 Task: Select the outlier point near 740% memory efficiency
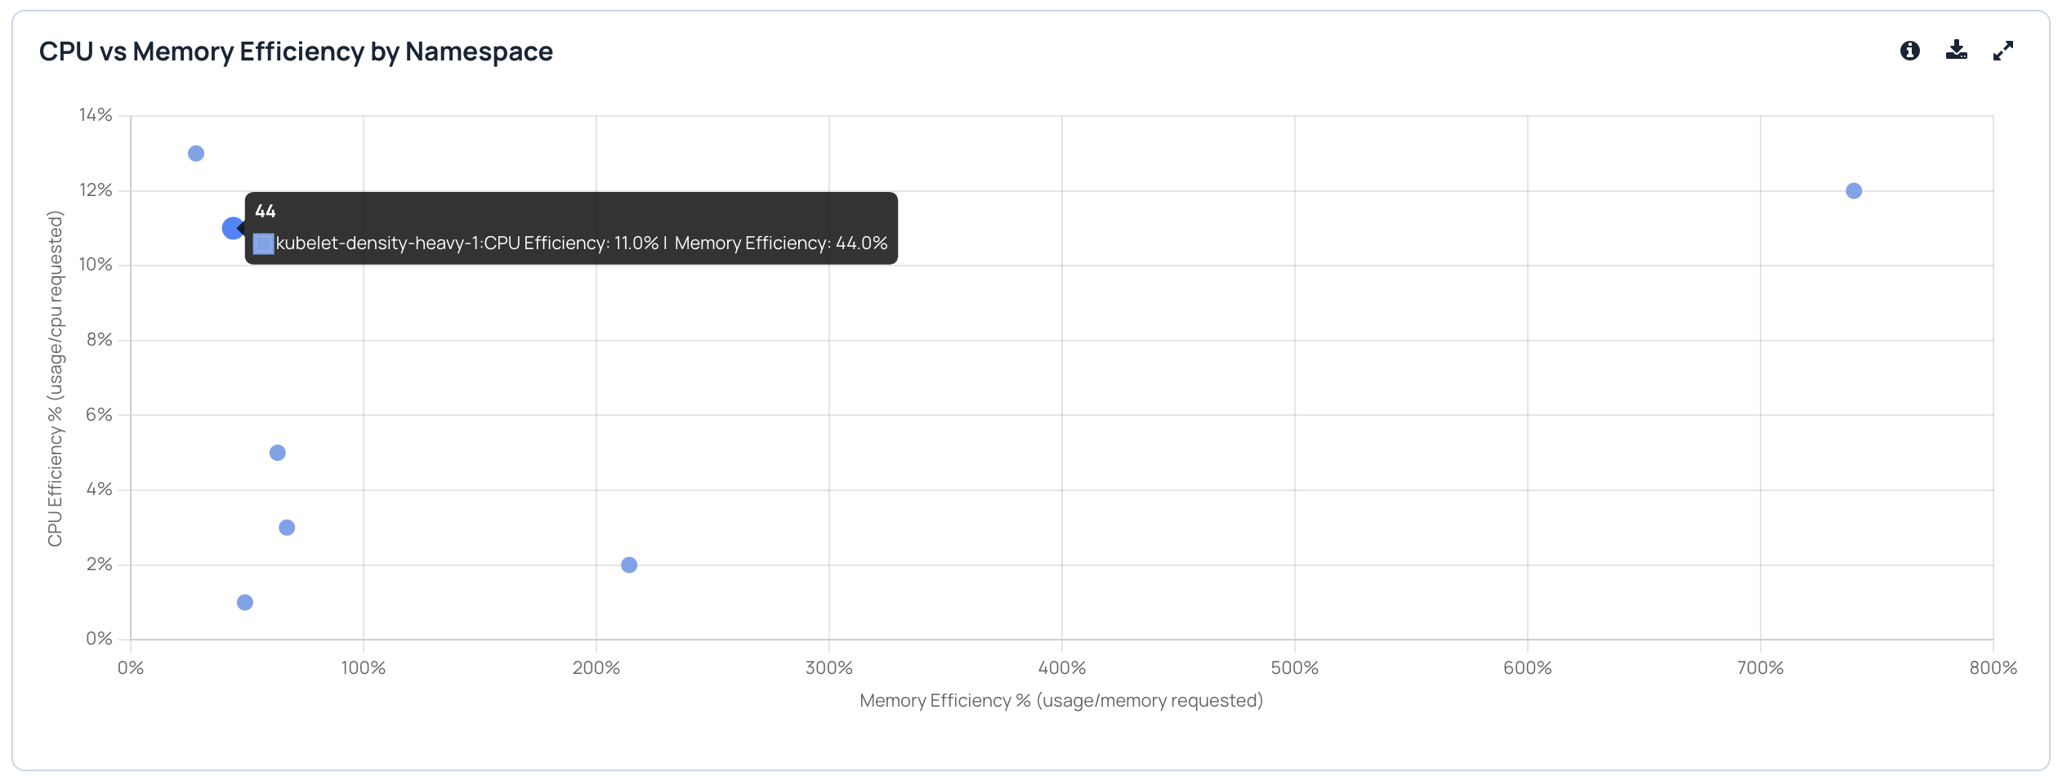click(x=1854, y=190)
